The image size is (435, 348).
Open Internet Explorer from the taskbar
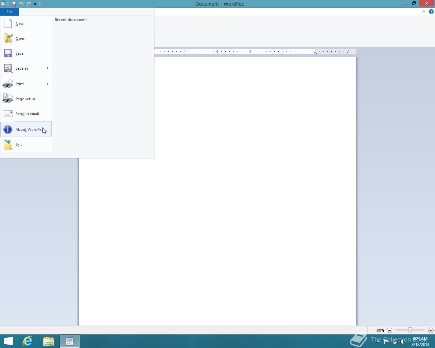pyautogui.click(x=28, y=341)
